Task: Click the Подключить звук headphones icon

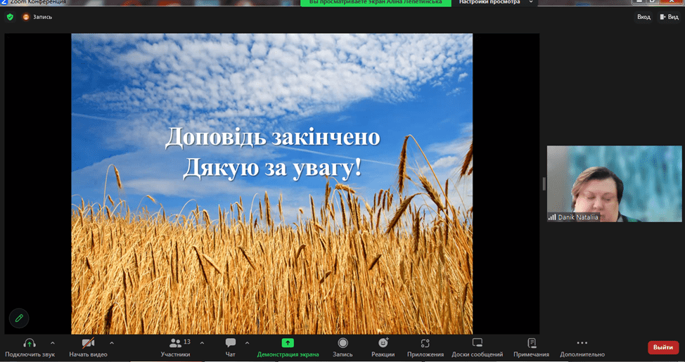Action: 30,343
